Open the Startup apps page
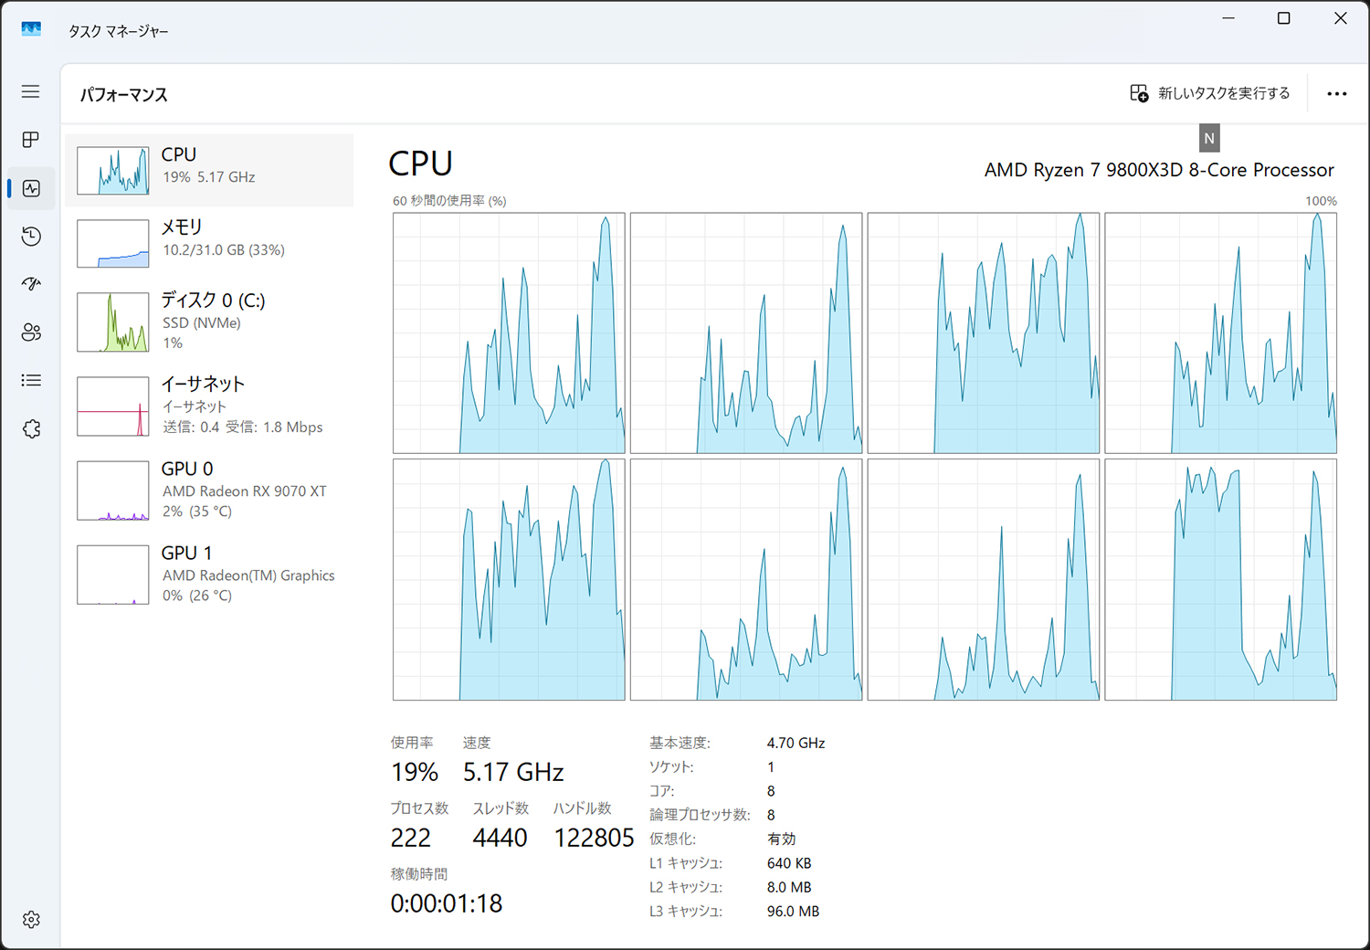 [x=31, y=284]
